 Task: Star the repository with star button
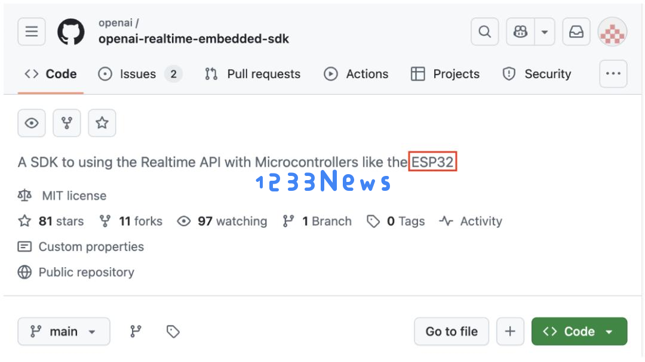click(x=102, y=123)
